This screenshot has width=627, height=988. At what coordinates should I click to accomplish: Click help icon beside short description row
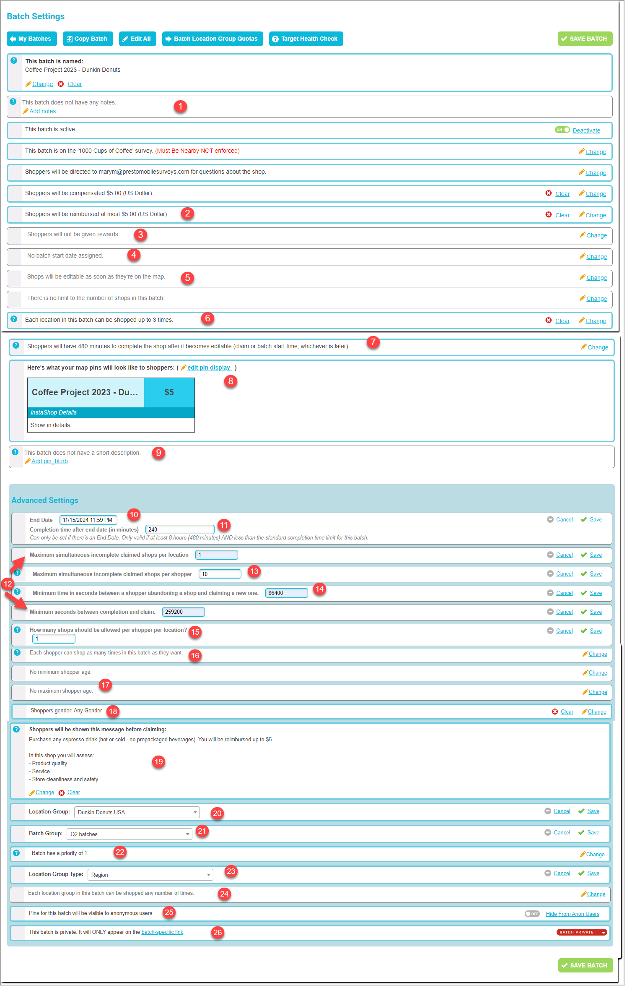coord(15,452)
